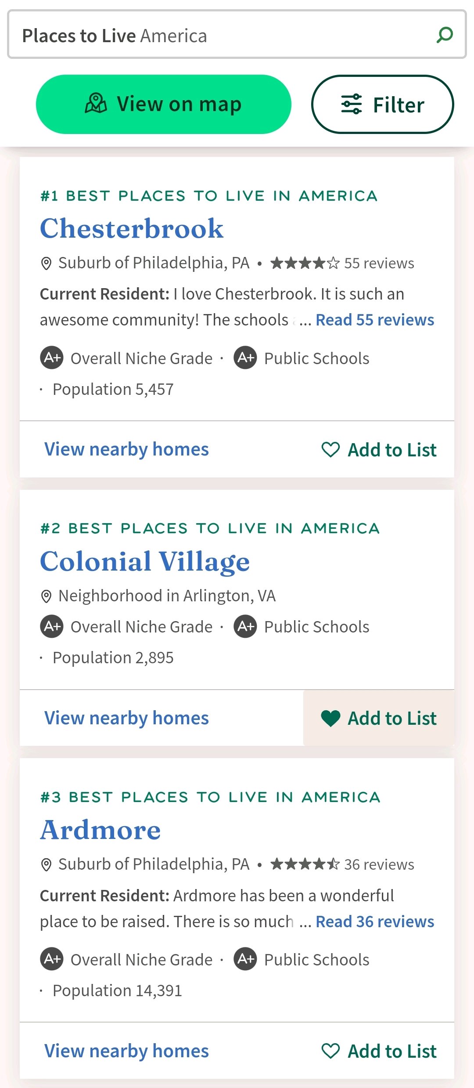View nearby homes for Chesterbrook
Viewport: 474px width, 1088px height.
click(x=126, y=449)
